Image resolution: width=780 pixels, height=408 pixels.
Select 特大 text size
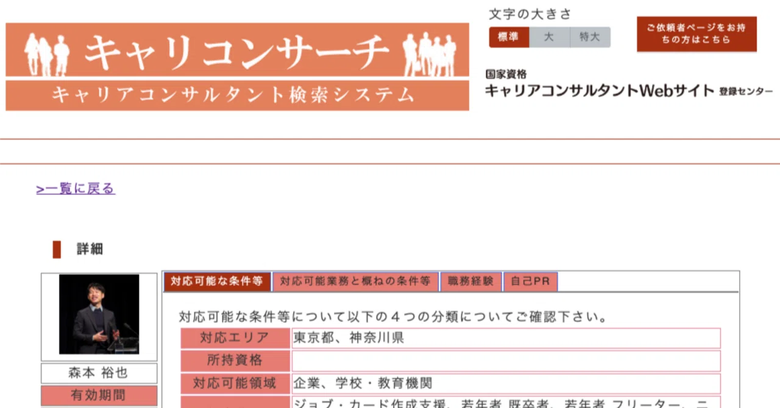590,37
